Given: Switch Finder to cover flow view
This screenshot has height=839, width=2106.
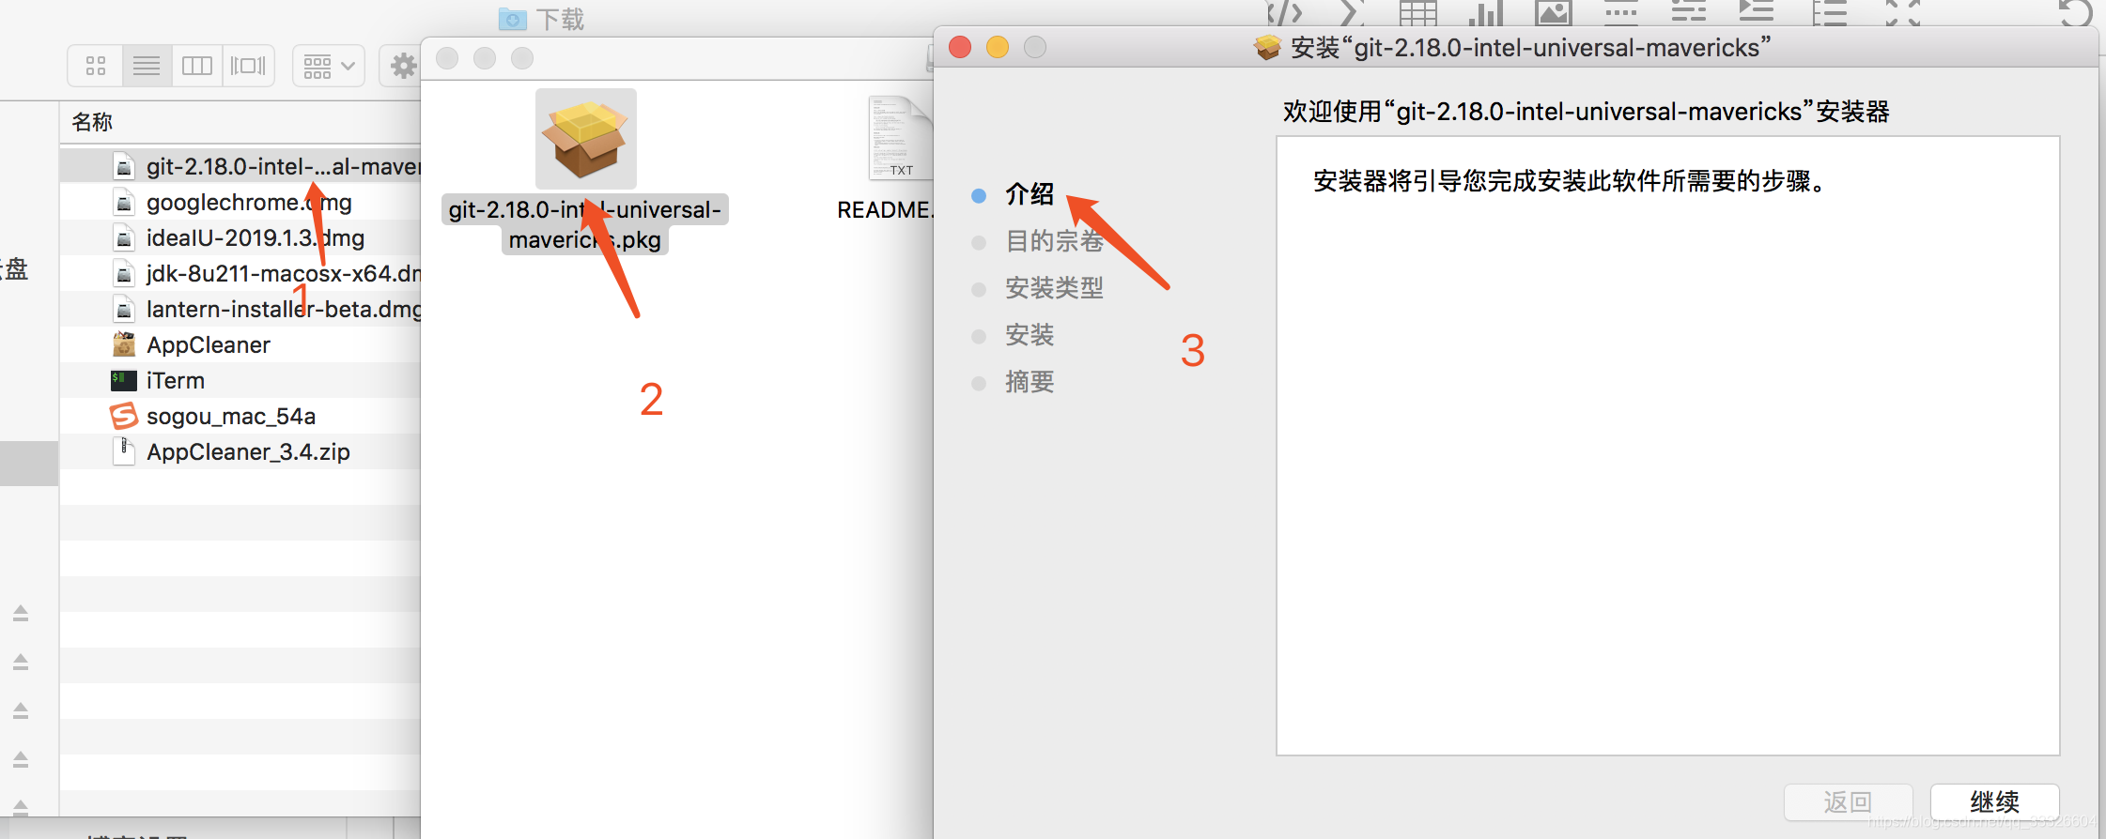Looking at the screenshot, I should click(248, 66).
